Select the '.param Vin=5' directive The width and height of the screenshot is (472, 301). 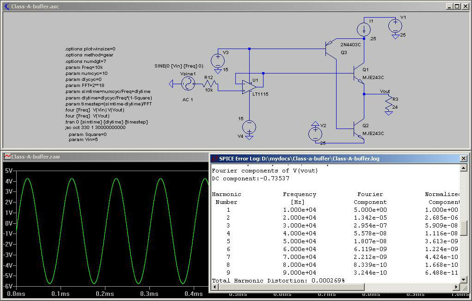click(x=83, y=140)
